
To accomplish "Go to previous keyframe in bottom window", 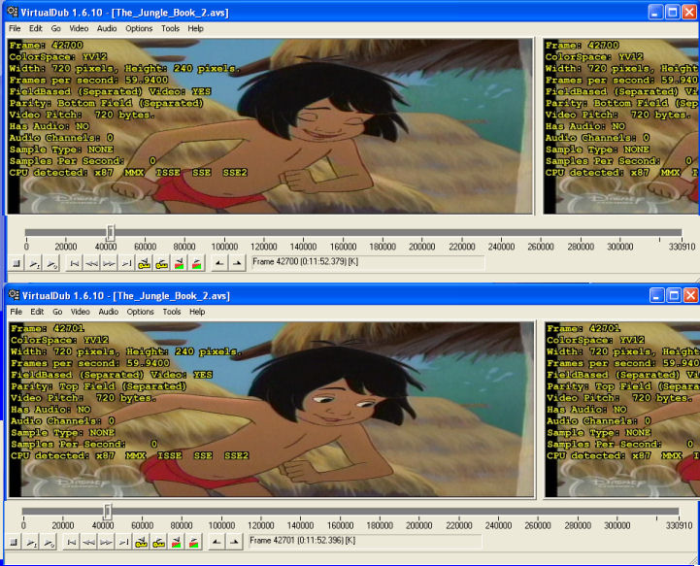I will point(141,542).
